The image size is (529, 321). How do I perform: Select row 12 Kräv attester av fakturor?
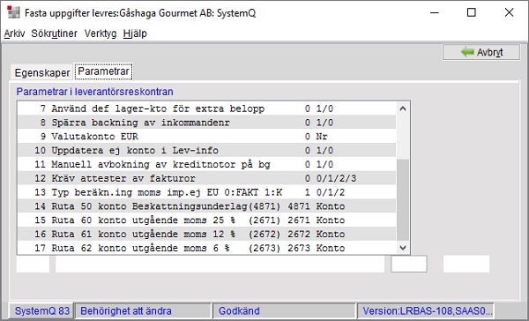[x=206, y=178]
